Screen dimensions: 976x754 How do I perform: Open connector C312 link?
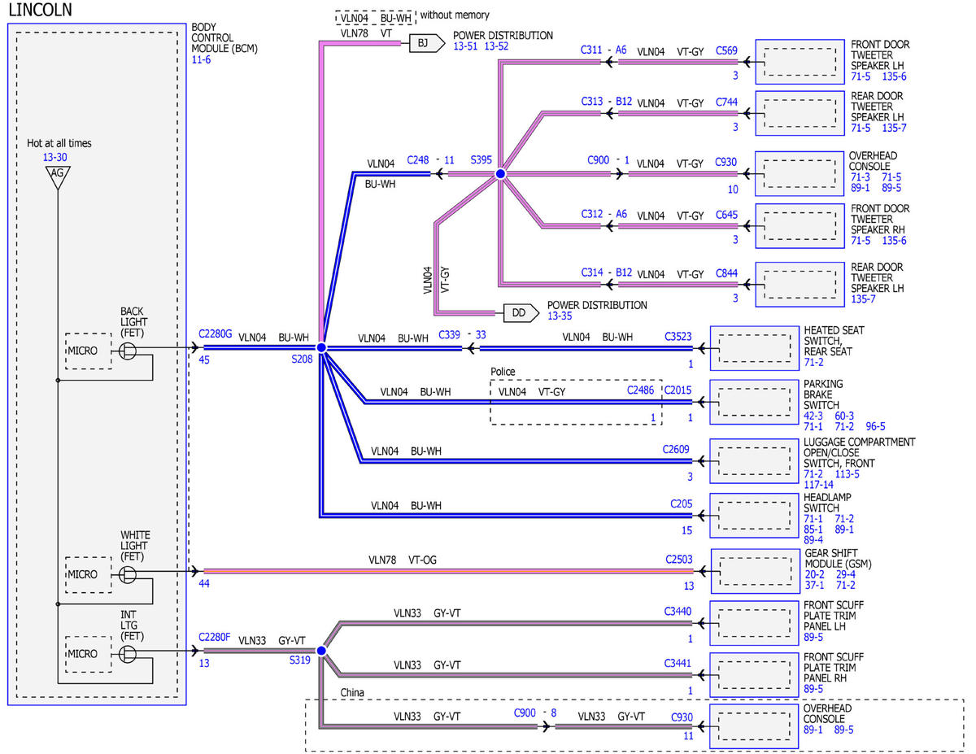click(x=591, y=215)
